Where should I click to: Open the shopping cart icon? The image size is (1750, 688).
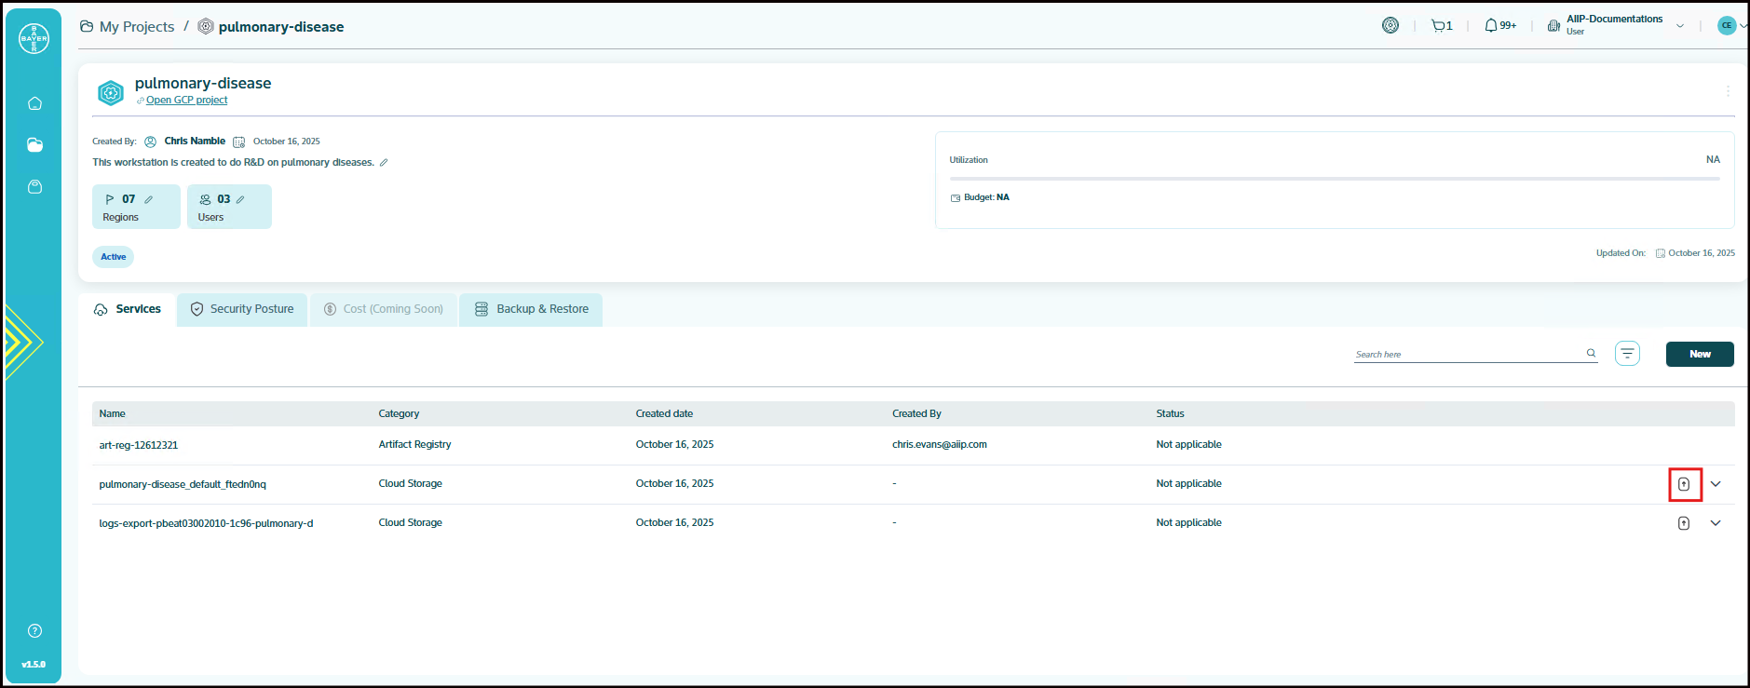1441,26
